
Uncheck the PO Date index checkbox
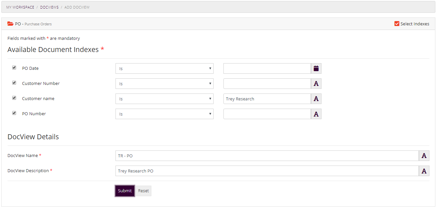click(14, 67)
